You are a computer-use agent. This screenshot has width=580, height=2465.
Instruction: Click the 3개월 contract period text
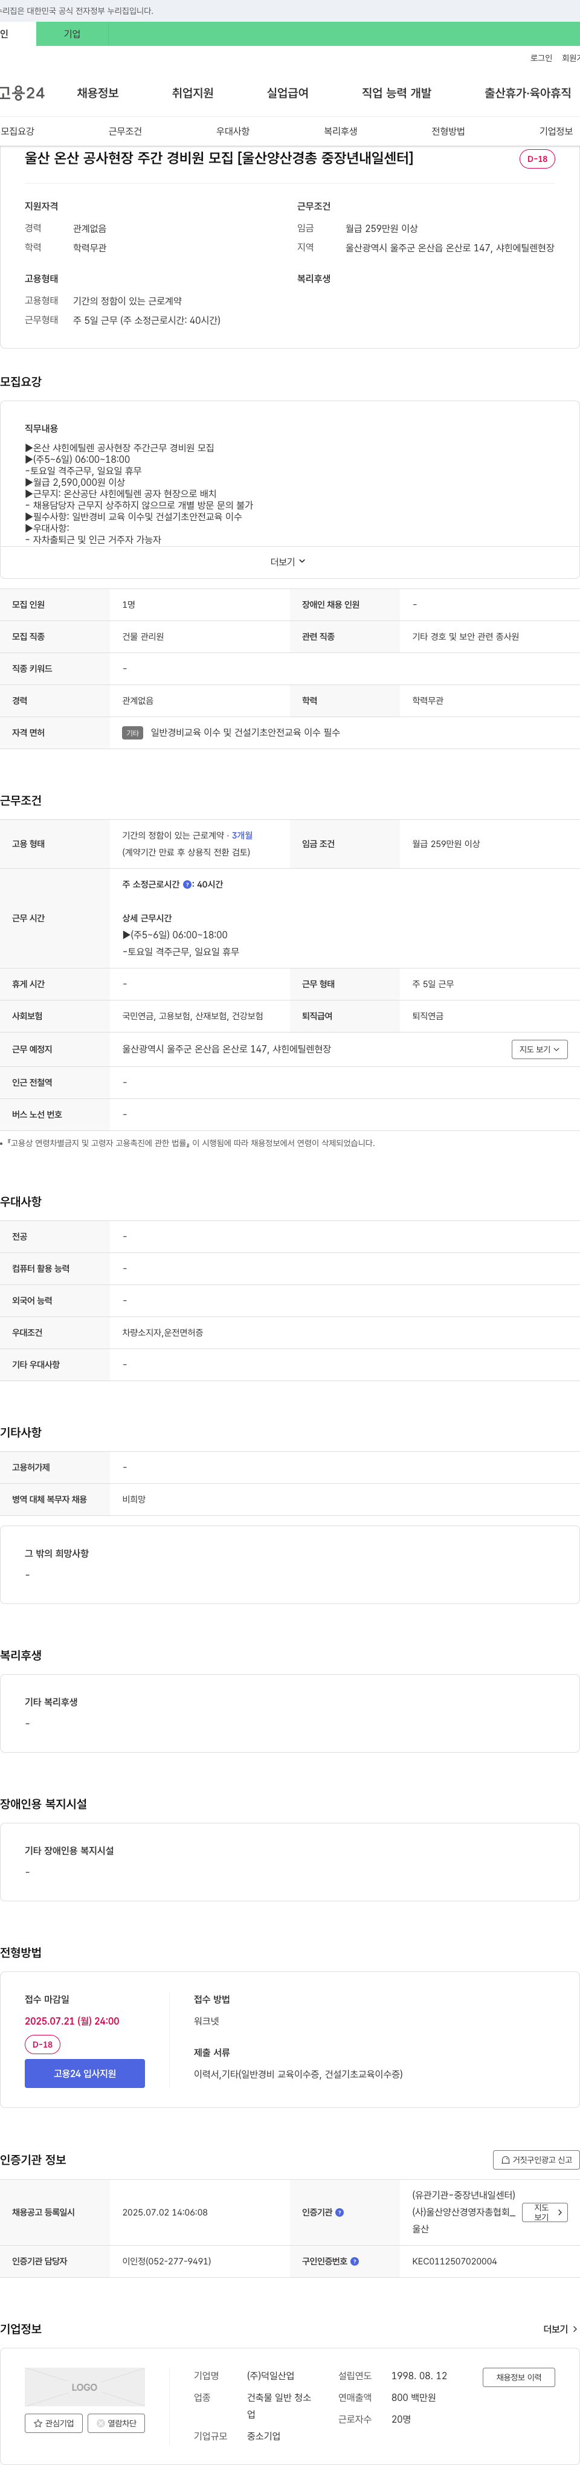click(242, 836)
